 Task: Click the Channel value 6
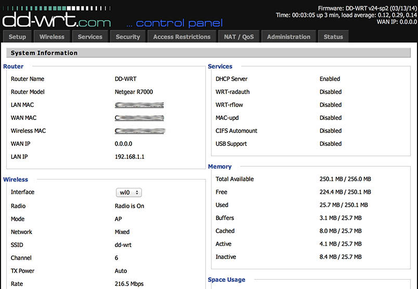click(116, 258)
